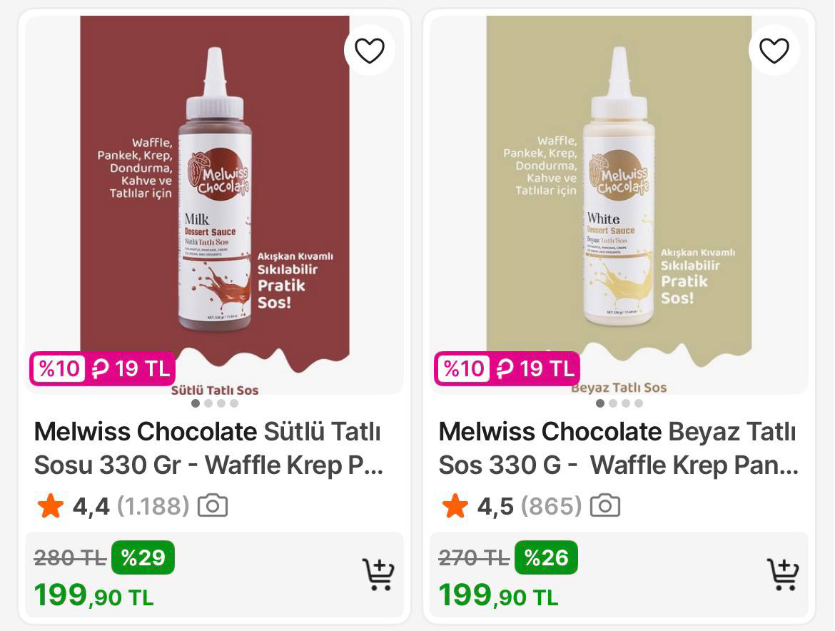The image size is (835, 631).
Task: Open photo reviews for Beyaz Tatlı Sos
Action: (605, 505)
